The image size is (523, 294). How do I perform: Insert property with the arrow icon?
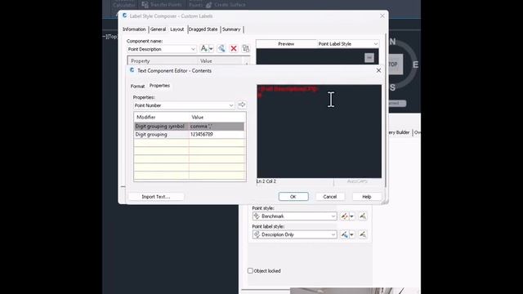coord(242,105)
